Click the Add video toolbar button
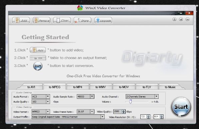 (x=21, y=20)
